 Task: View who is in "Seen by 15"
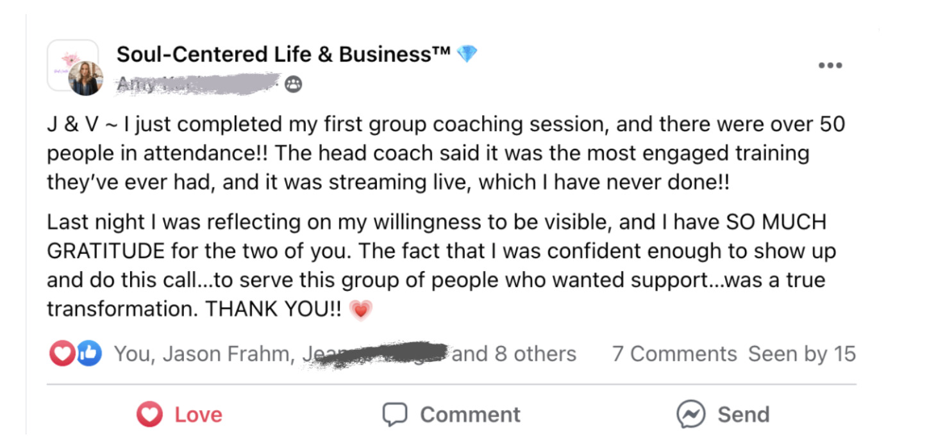(x=802, y=354)
